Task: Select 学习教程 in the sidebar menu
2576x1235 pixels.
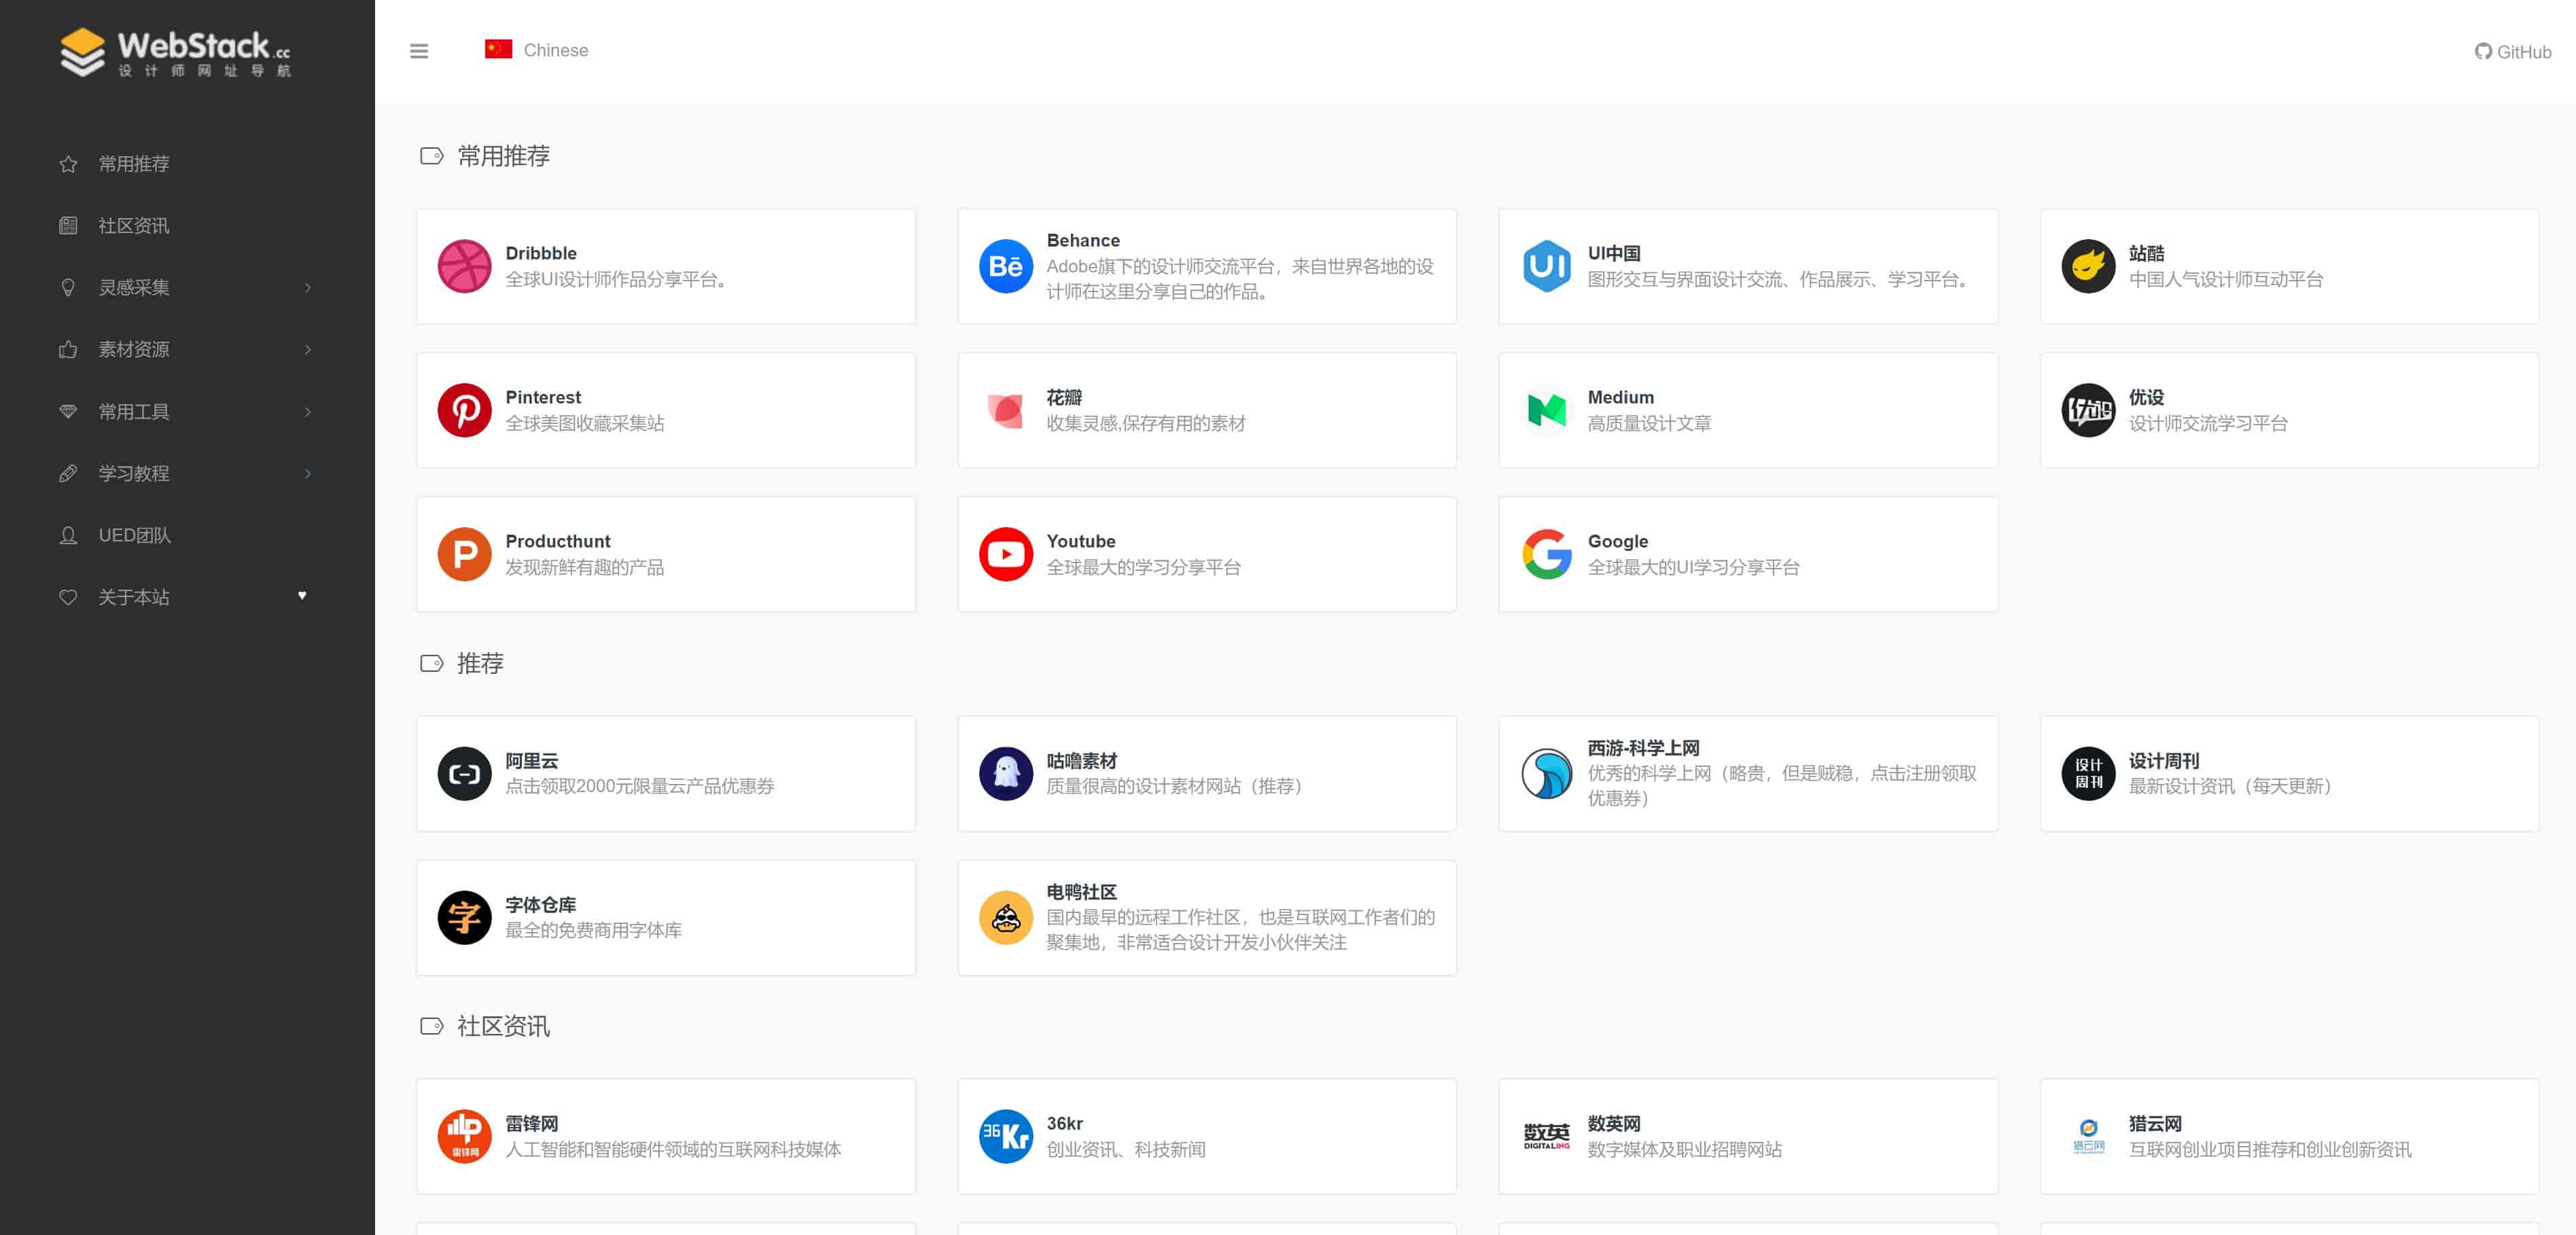Action: point(134,474)
